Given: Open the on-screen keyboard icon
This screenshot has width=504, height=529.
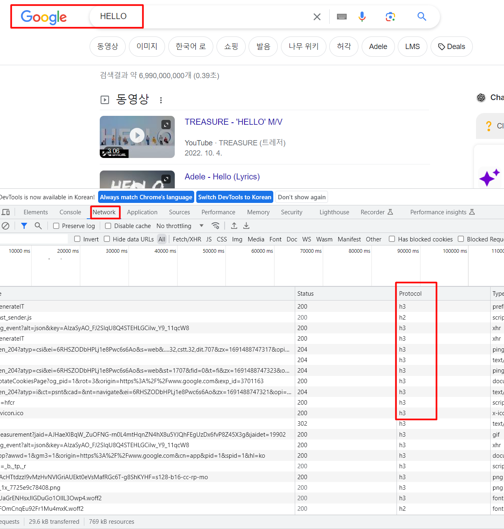Looking at the screenshot, I should tap(342, 17).
